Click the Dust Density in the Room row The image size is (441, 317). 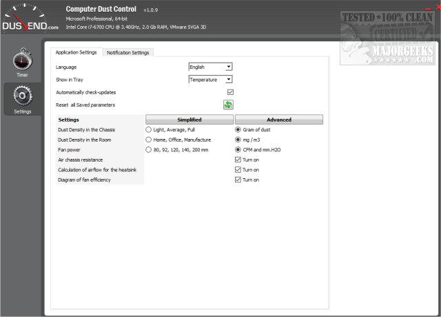pyautogui.click(x=84, y=140)
